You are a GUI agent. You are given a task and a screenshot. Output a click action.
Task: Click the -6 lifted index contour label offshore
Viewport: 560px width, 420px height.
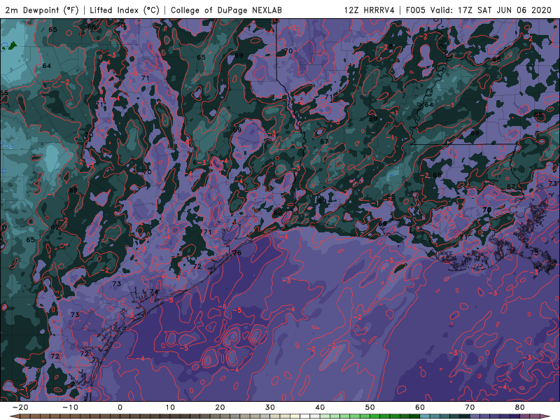coord(222,307)
